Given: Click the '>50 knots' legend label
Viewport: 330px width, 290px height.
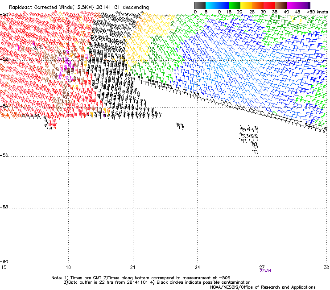Looking at the screenshot, I should click(317, 12).
